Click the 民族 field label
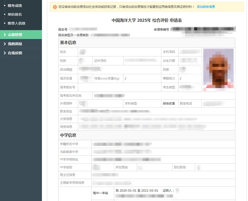Image resolution: width=248 pixels, height=201 pixels. click(x=166, y=70)
